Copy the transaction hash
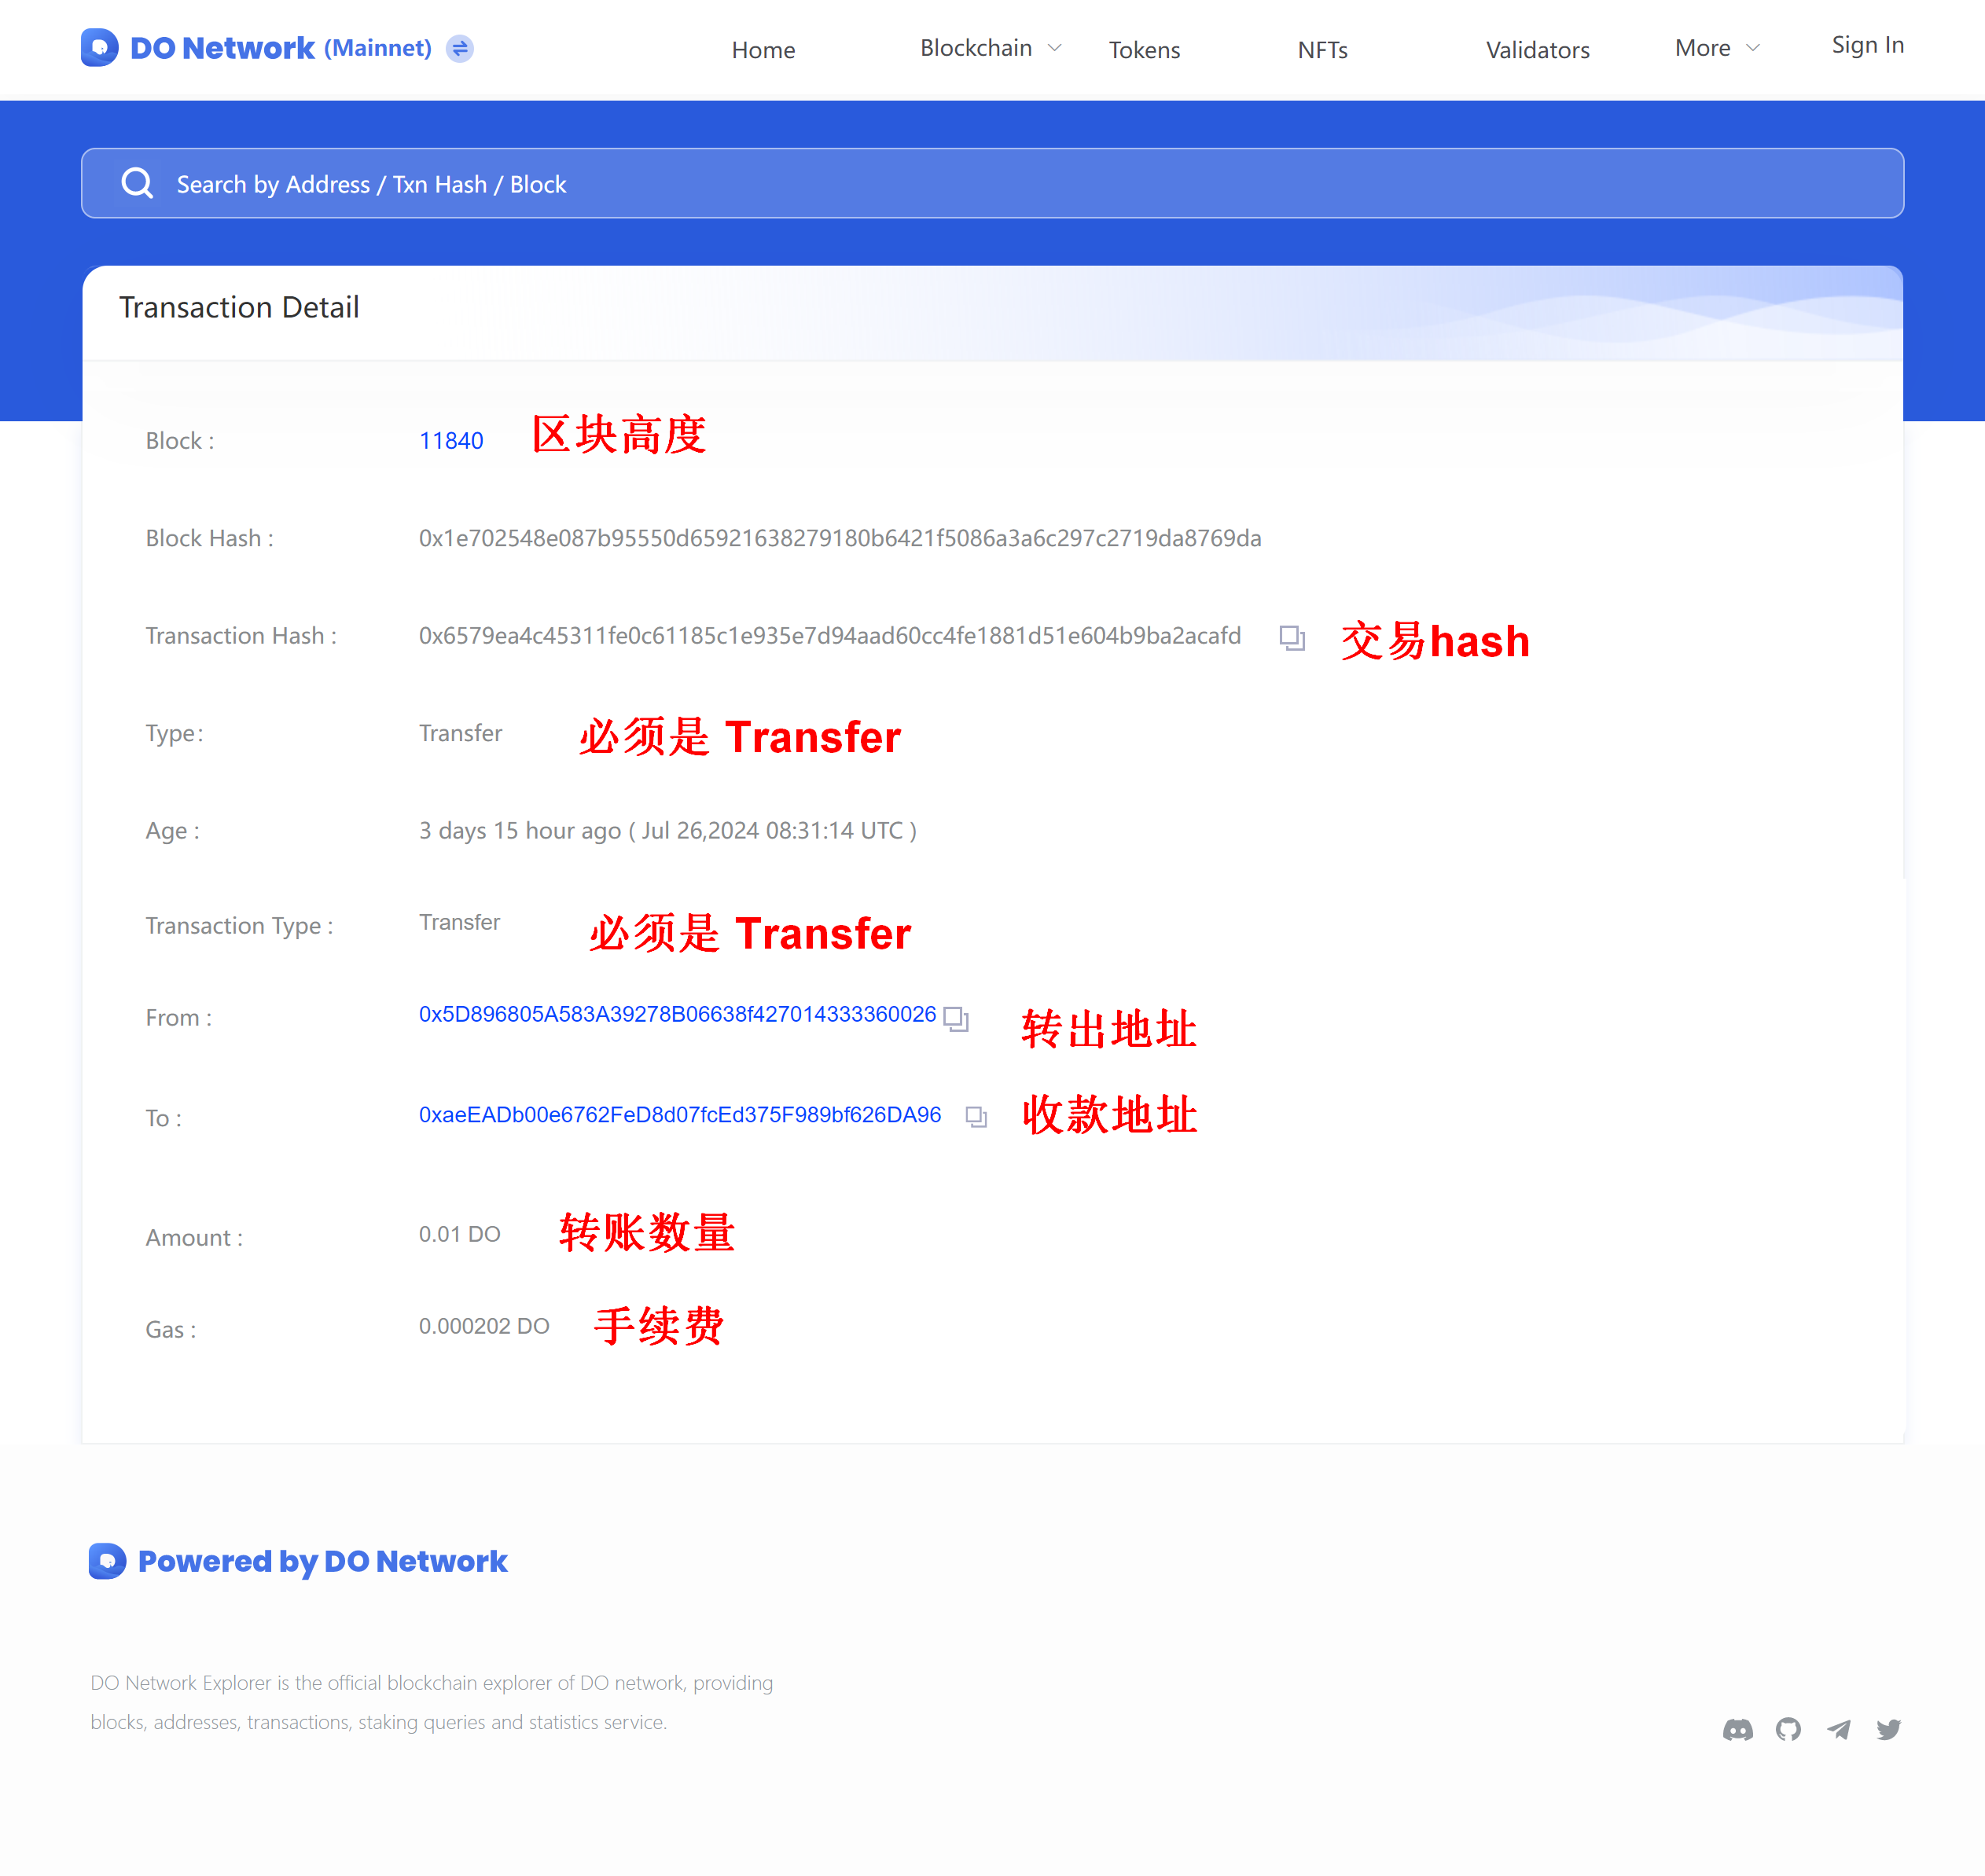The width and height of the screenshot is (1985, 1876). tap(1292, 637)
